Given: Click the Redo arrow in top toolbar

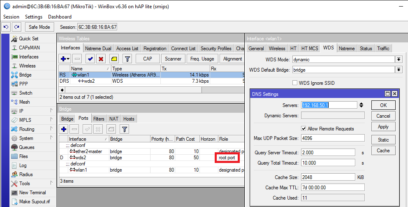Looking at the screenshot, I should coord(16,27).
